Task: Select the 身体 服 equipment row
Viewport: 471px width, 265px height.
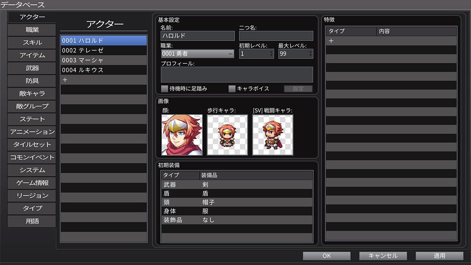Action: pyautogui.click(x=237, y=211)
